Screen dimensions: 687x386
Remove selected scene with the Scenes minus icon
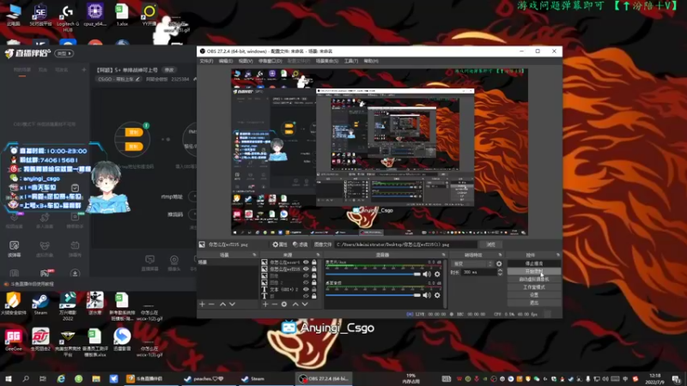pos(211,304)
